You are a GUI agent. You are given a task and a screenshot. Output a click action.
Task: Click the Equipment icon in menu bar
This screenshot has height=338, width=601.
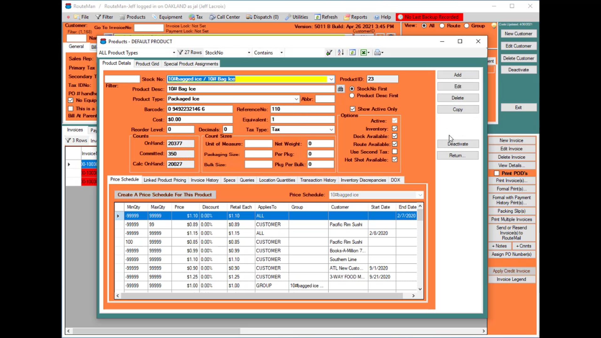[x=155, y=17]
